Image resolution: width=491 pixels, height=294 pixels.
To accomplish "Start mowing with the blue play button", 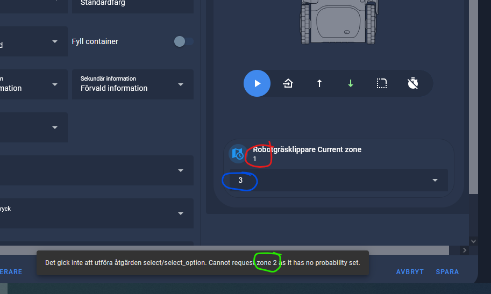I will click(257, 83).
